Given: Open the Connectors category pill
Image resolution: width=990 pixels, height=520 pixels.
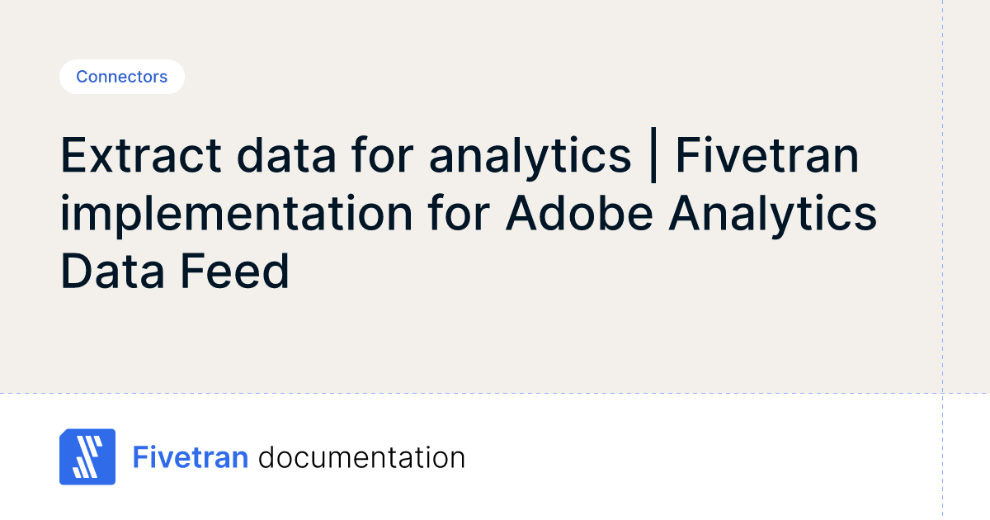Looking at the screenshot, I should tap(121, 77).
